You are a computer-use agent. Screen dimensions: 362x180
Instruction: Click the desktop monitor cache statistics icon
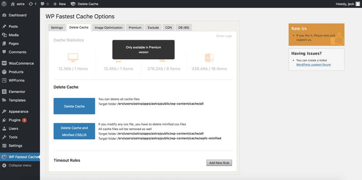point(73,58)
